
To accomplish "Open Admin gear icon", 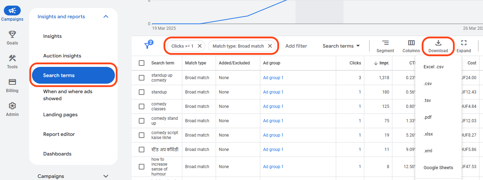I will [12, 106].
